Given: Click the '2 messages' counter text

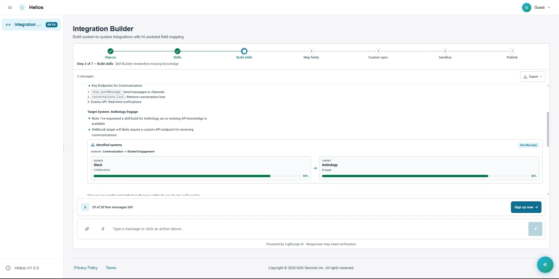Looking at the screenshot, I should (85, 76).
